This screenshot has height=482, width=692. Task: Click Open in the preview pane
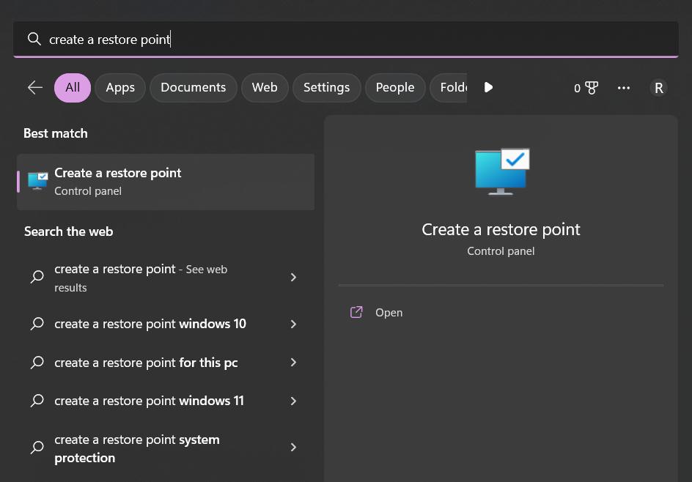click(x=389, y=312)
